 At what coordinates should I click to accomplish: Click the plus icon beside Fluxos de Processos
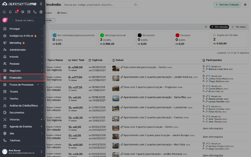point(38,85)
